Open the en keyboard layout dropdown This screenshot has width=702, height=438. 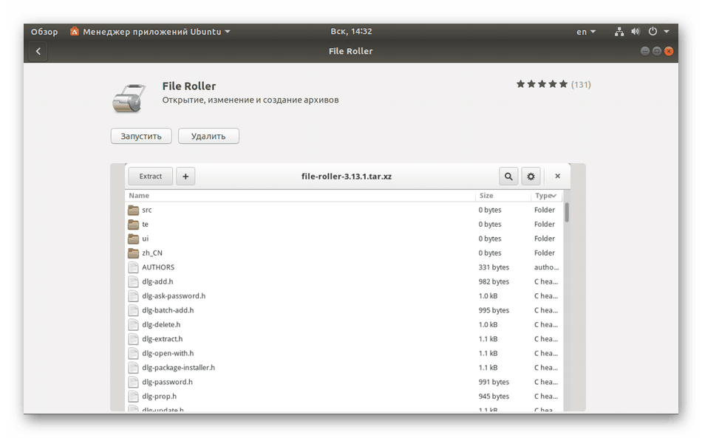click(585, 32)
